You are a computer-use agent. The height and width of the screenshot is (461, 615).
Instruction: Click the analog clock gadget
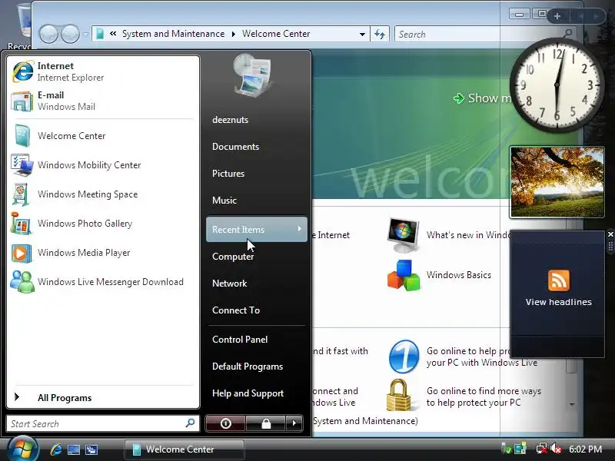pos(556,85)
